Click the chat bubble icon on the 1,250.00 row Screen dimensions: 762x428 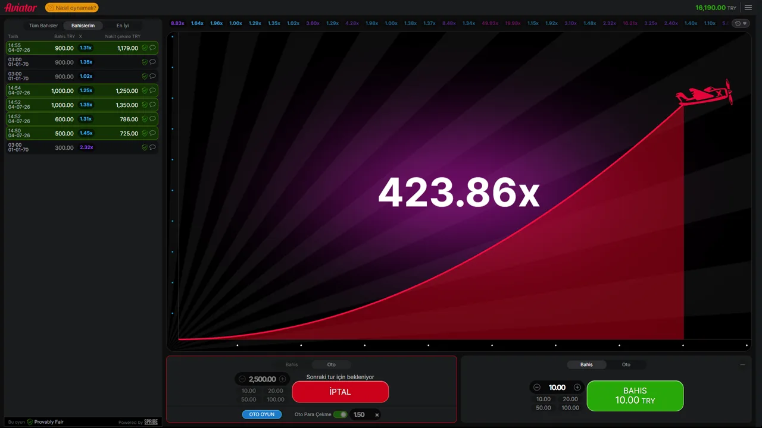pos(152,90)
